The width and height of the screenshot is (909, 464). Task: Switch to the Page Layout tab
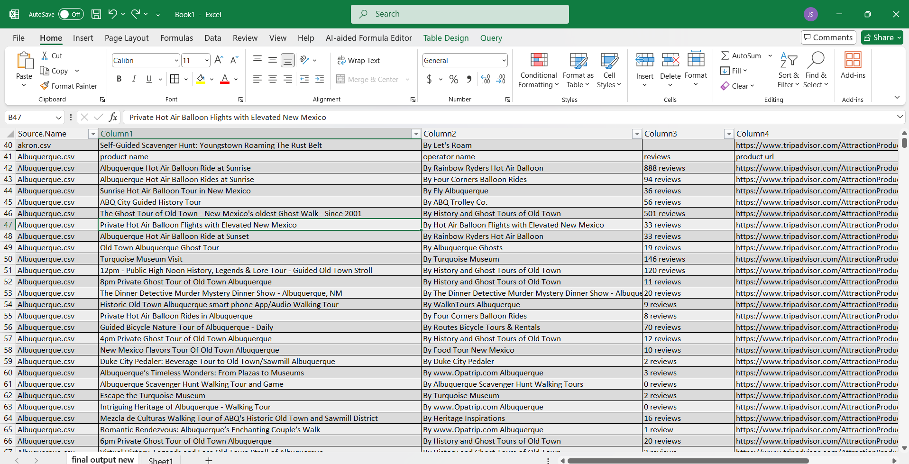[x=127, y=38]
